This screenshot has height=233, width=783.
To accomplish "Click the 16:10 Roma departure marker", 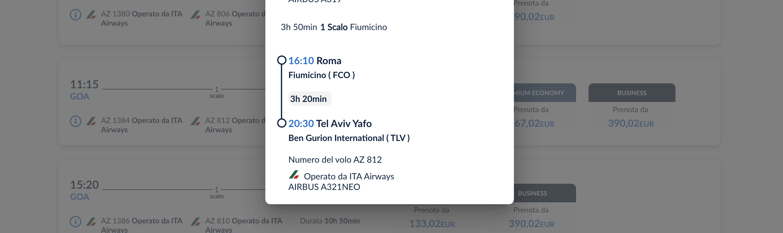I will pyautogui.click(x=282, y=60).
